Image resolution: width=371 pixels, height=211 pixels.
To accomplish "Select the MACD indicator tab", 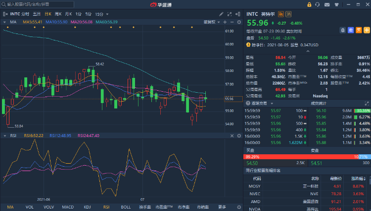I will pyautogui.click(x=68, y=207).
